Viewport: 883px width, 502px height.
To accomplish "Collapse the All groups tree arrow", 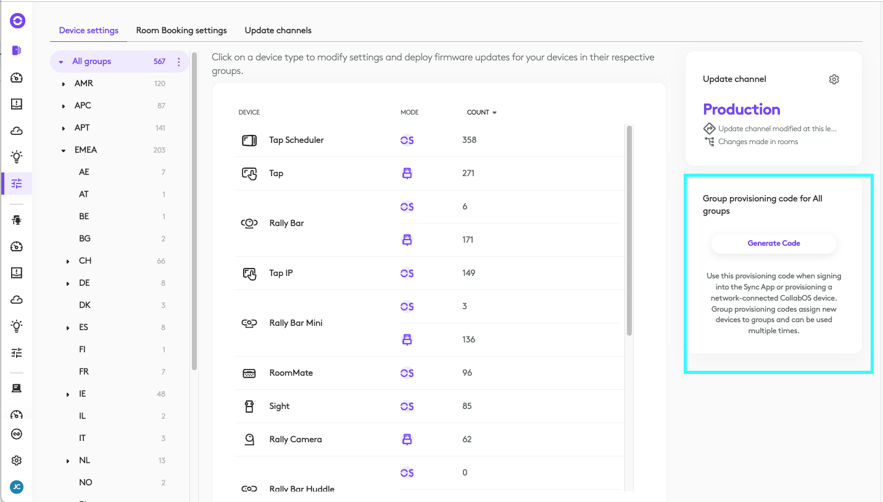I will click(60, 62).
